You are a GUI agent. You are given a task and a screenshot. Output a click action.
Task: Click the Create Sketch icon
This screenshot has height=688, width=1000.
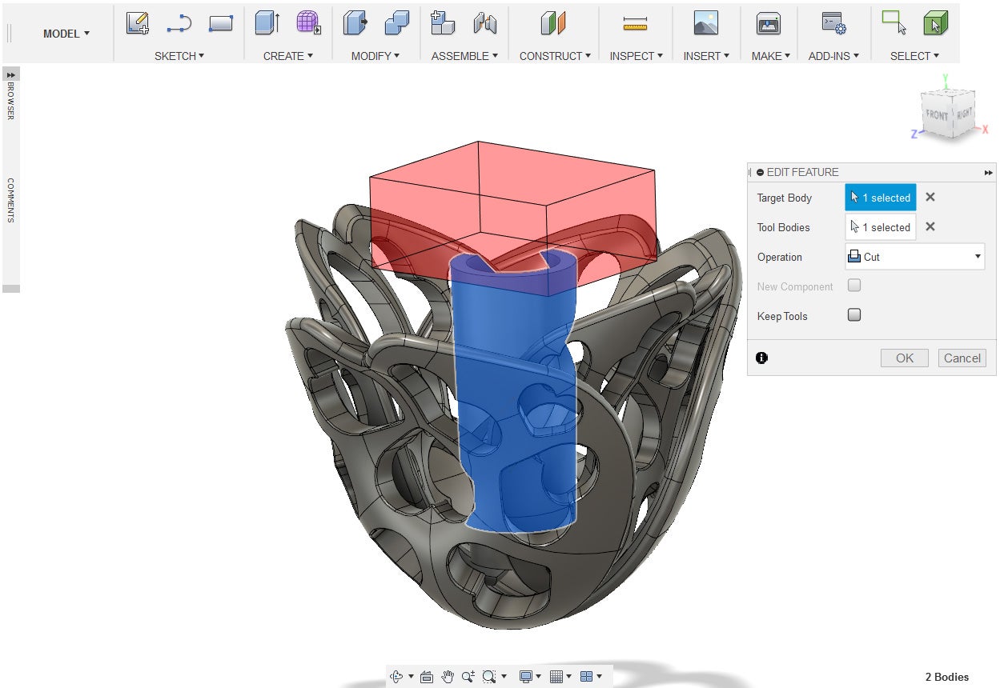[x=138, y=24]
